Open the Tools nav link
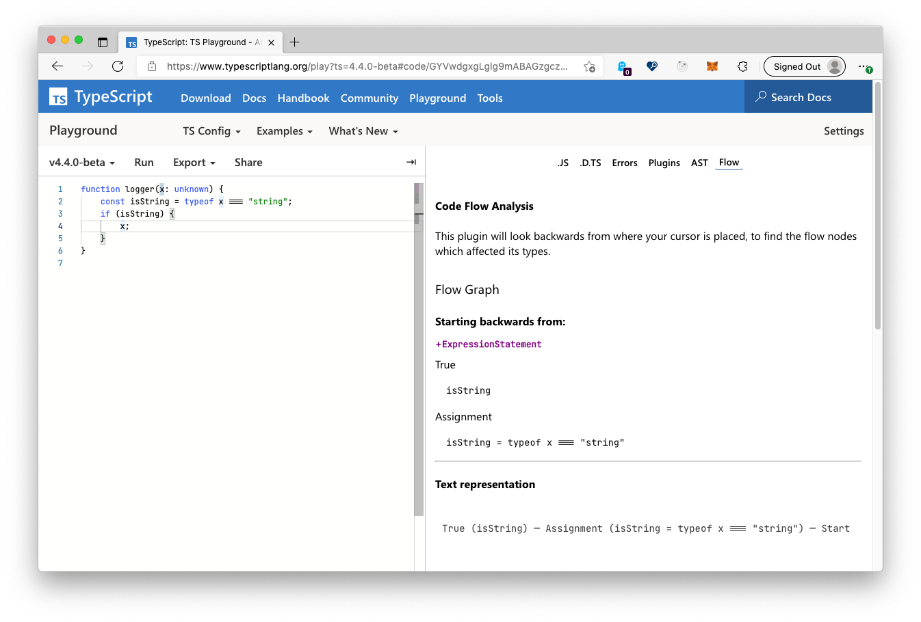Screen dimensions: 921x622 click(490, 98)
